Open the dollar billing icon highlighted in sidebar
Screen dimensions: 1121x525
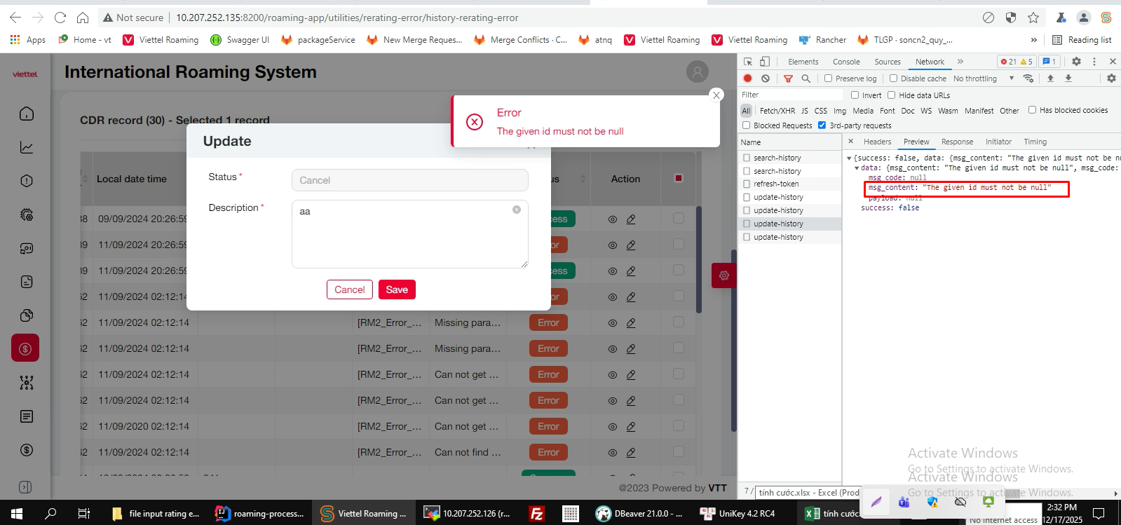tap(25, 348)
